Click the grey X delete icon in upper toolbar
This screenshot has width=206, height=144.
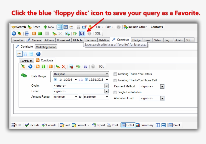point(60,33)
